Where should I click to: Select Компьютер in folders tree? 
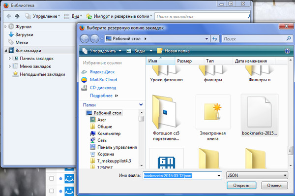(109, 133)
